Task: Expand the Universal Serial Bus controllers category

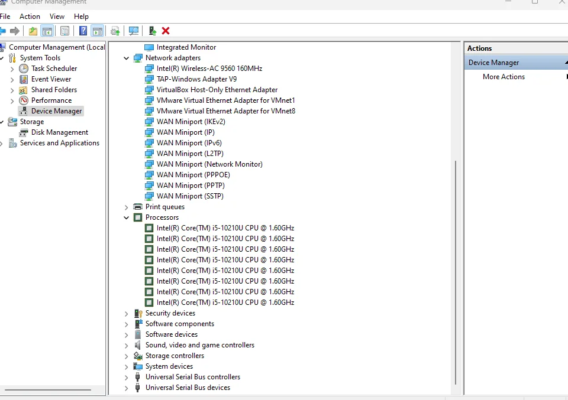Action: pyautogui.click(x=126, y=378)
